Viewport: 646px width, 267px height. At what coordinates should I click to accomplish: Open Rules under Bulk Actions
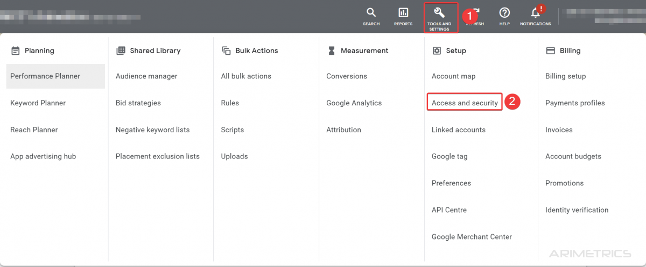click(x=230, y=103)
